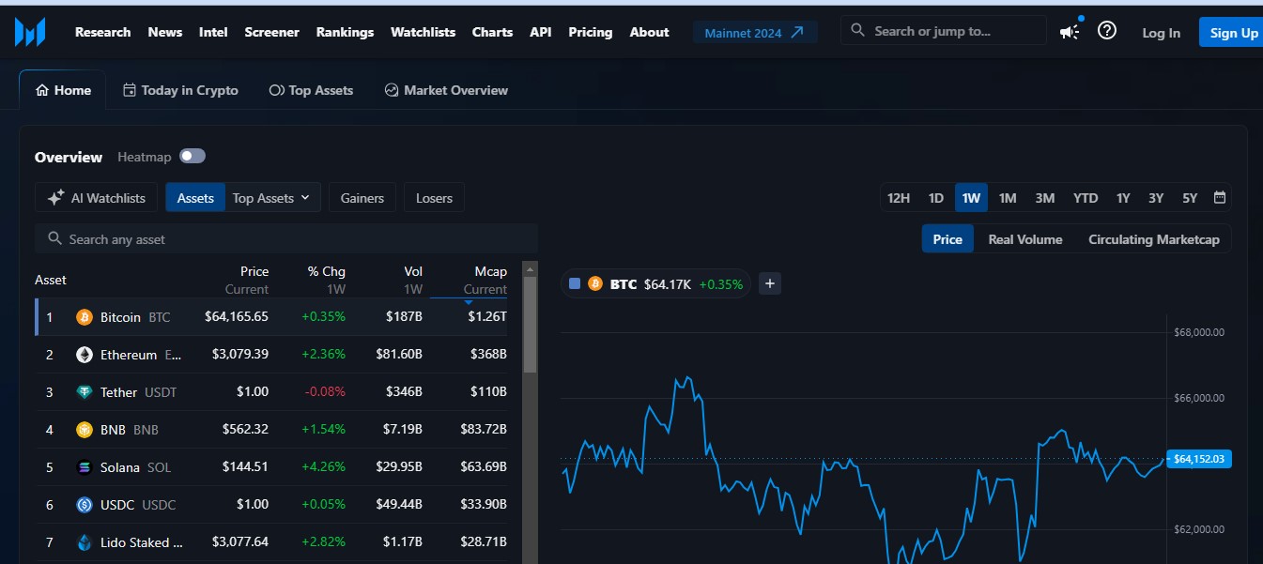Click the calendar date range icon
This screenshot has height=564, width=1263.
tap(1220, 198)
